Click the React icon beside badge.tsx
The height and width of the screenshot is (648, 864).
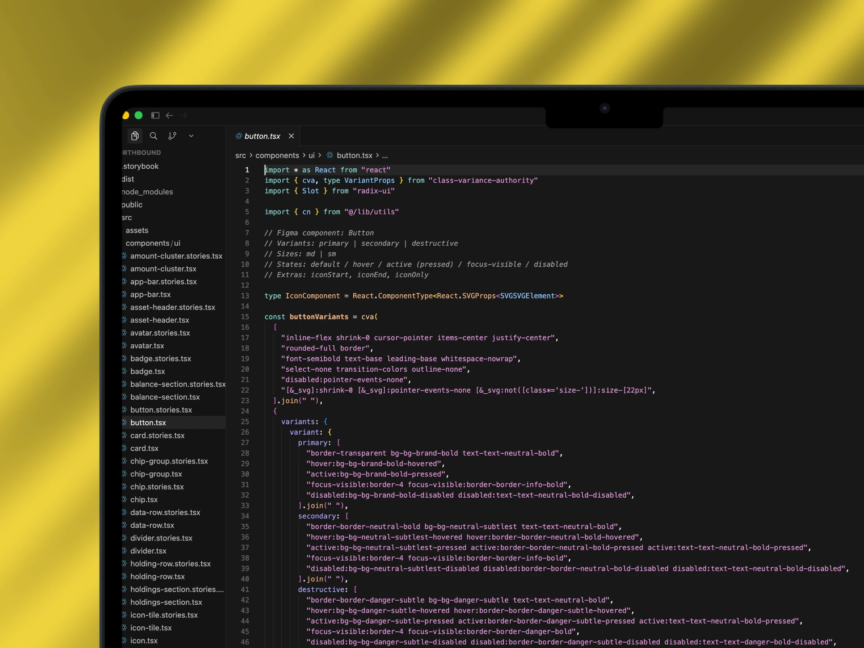click(124, 371)
